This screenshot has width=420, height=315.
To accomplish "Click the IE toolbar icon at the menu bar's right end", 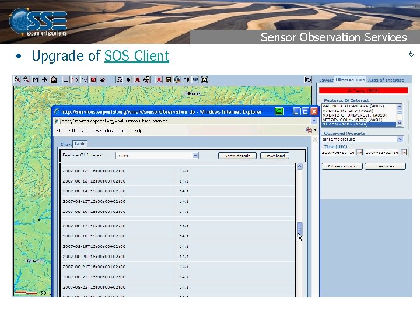I will pyautogui.click(x=309, y=130).
